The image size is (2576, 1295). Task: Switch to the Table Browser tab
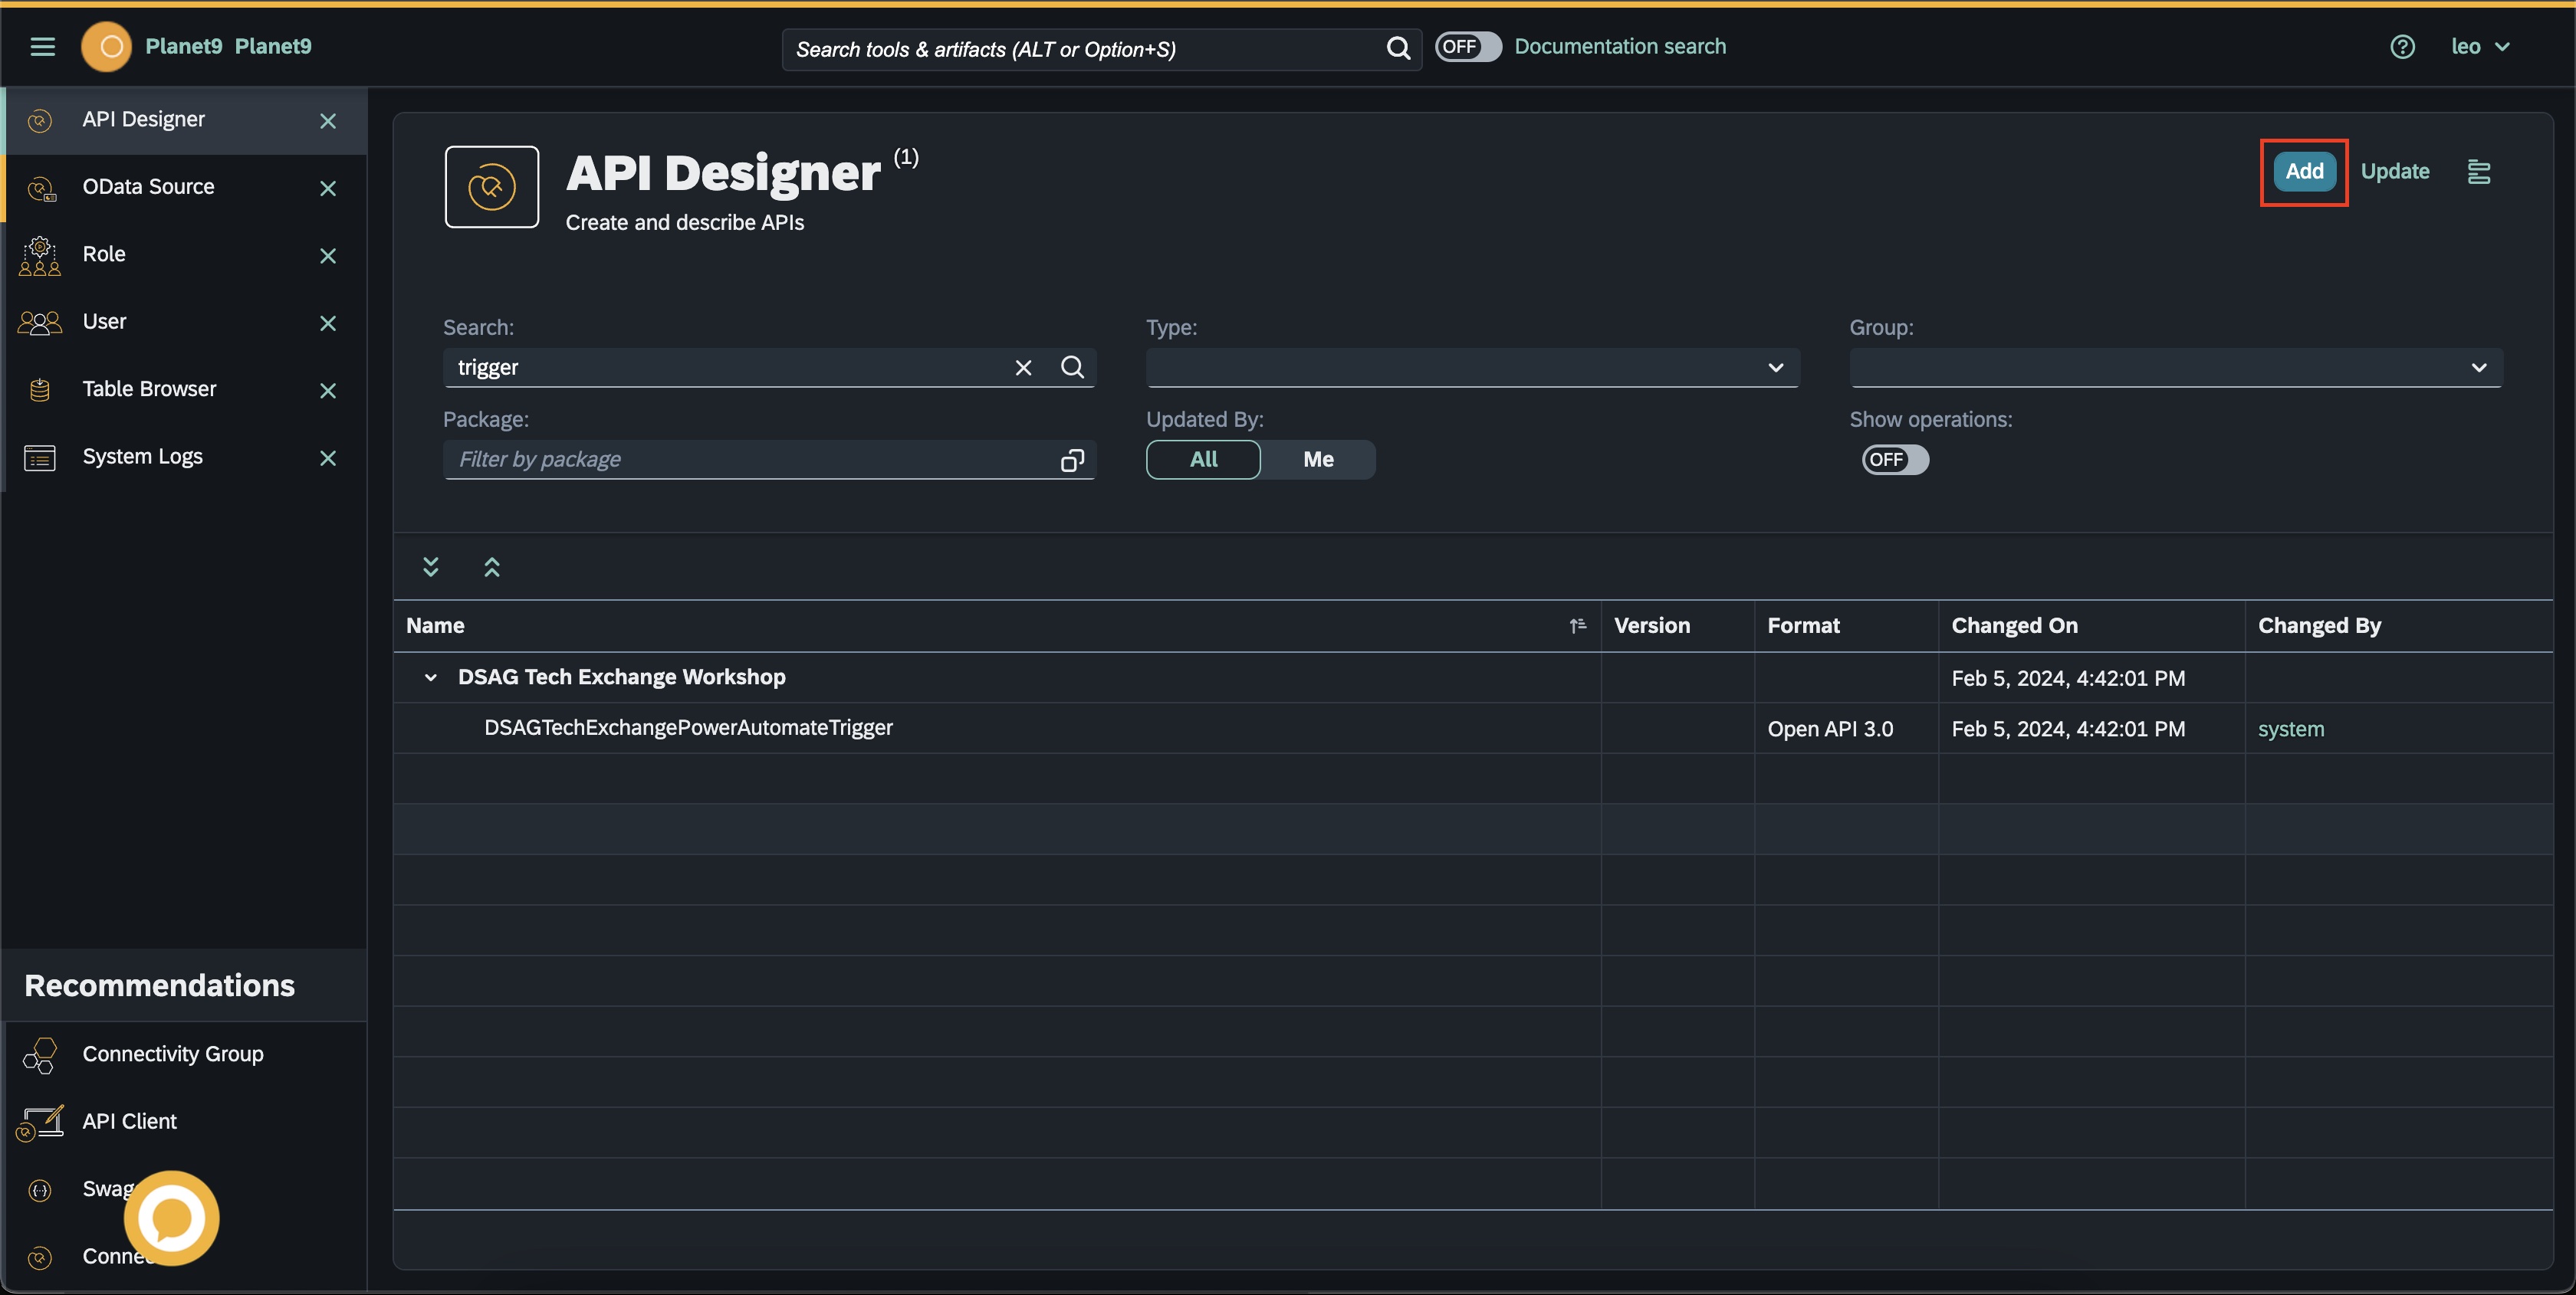tap(149, 388)
